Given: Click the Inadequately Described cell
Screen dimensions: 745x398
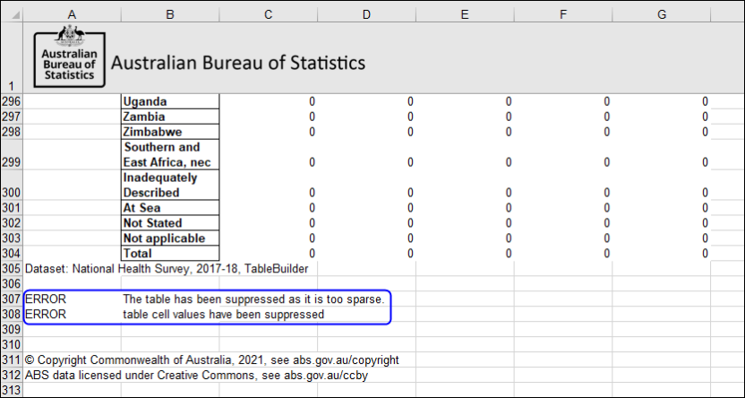Looking at the screenshot, I should [x=170, y=185].
